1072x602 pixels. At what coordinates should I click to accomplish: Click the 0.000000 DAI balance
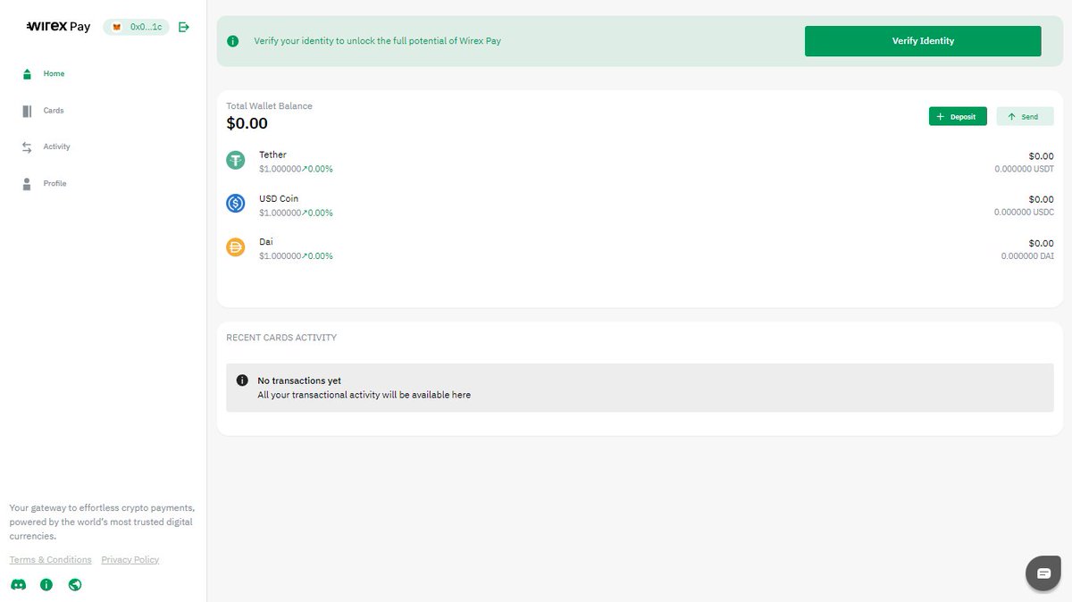1027,256
